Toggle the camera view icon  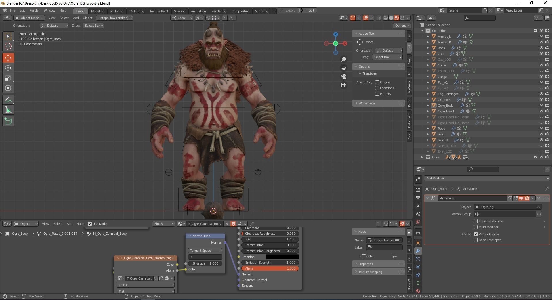(x=344, y=77)
